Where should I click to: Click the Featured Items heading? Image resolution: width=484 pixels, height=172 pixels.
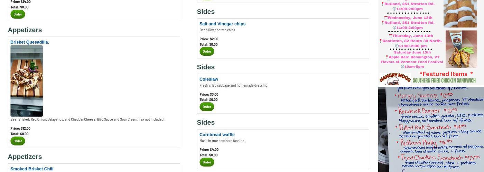446,74
